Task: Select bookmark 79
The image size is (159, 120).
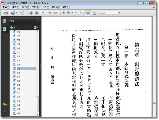Action: (19, 44)
